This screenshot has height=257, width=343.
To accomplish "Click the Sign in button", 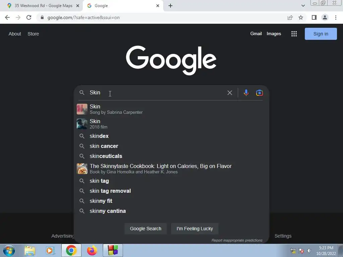I will coord(321,34).
